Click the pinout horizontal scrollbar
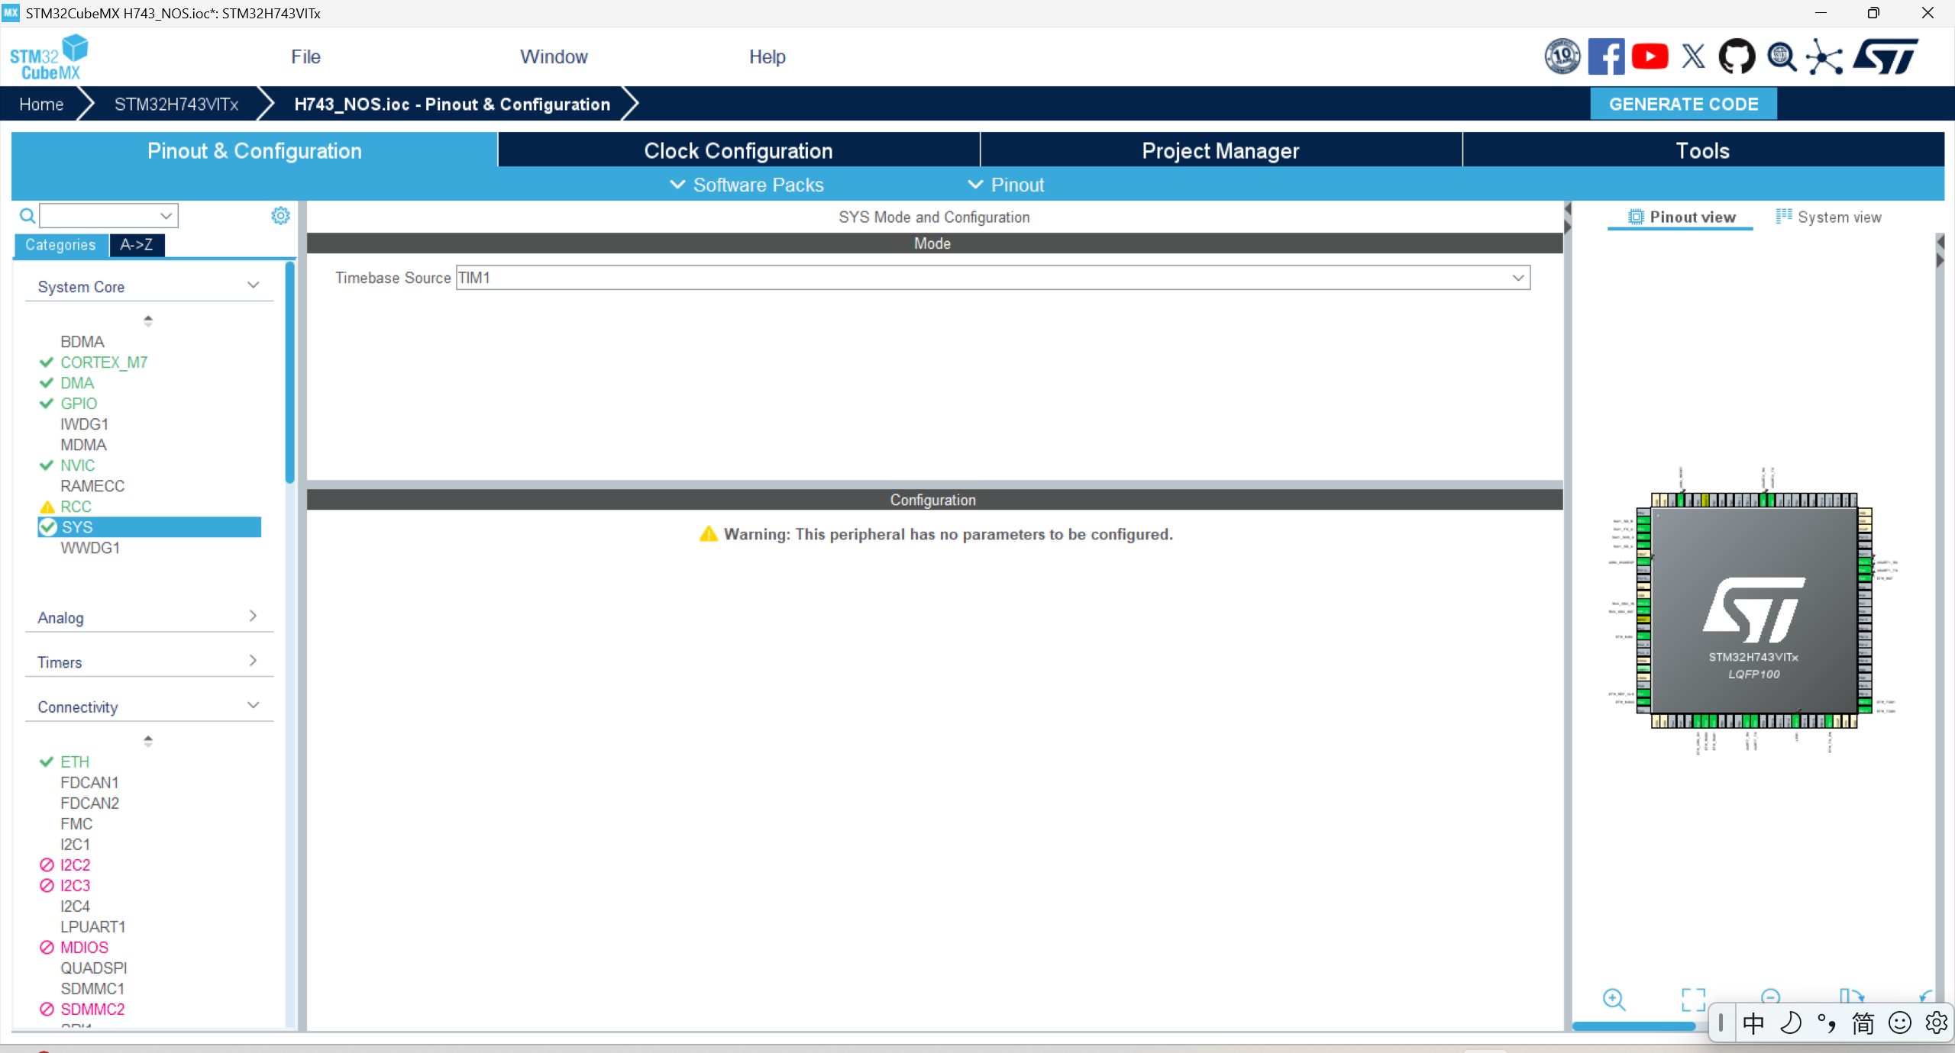The width and height of the screenshot is (1955, 1053). coord(1634,1026)
